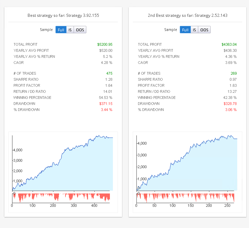Click the 269 number of trades value
249x228 pixels.
click(x=233, y=73)
